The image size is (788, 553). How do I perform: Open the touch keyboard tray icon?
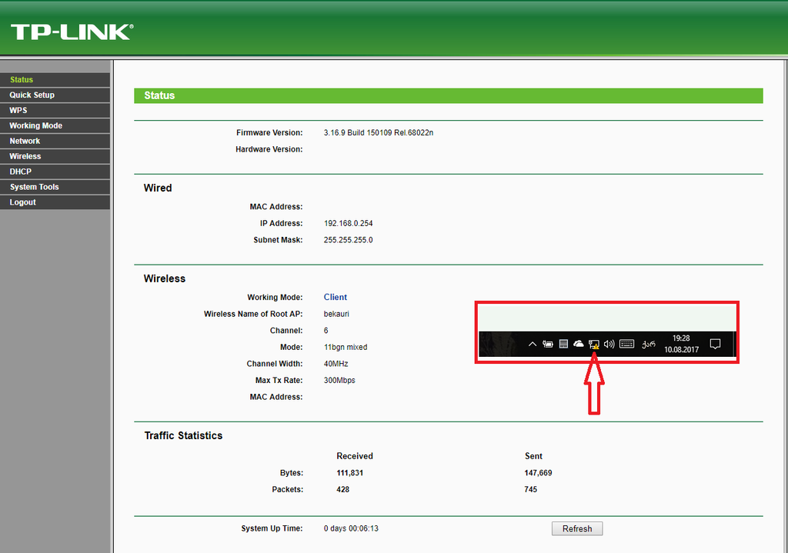pos(626,344)
